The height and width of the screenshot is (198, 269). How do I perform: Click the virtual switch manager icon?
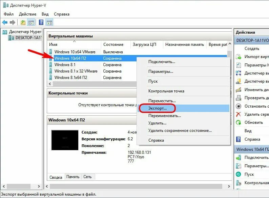coord(239,73)
